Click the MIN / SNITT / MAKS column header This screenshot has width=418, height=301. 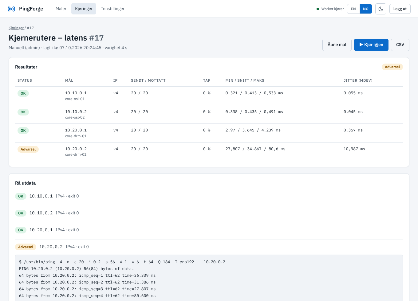[245, 80]
